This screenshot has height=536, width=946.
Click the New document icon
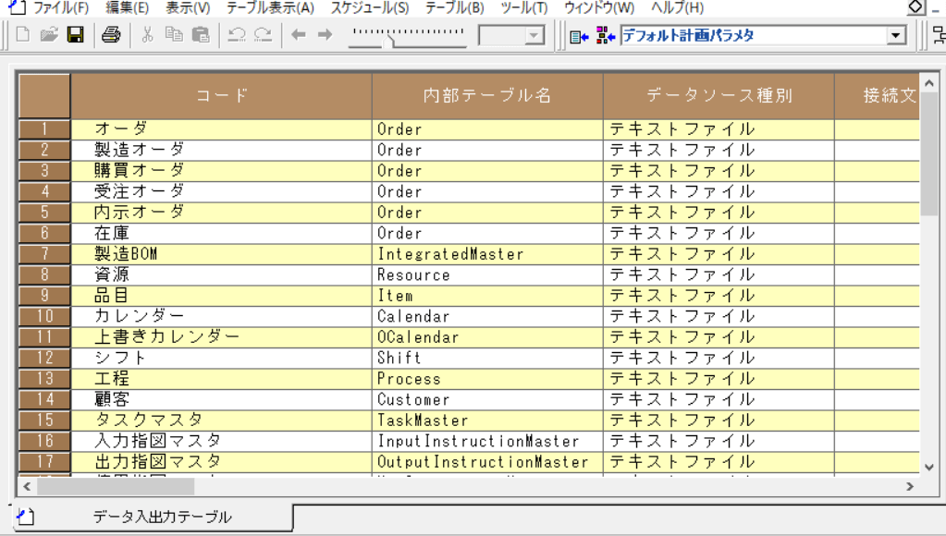[23, 34]
